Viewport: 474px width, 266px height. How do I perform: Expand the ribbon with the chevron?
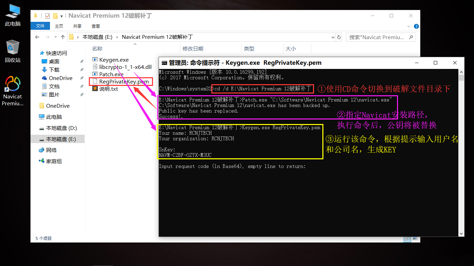pyautogui.click(x=409, y=26)
